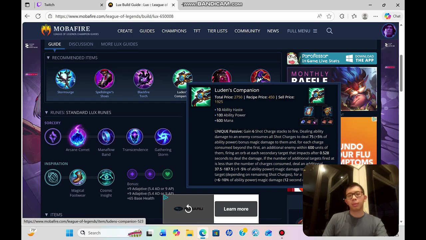This screenshot has height=240, width=426.
Task: Select the Magical Footwear rune icon
Action: pyautogui.click(x=78, y=177)
